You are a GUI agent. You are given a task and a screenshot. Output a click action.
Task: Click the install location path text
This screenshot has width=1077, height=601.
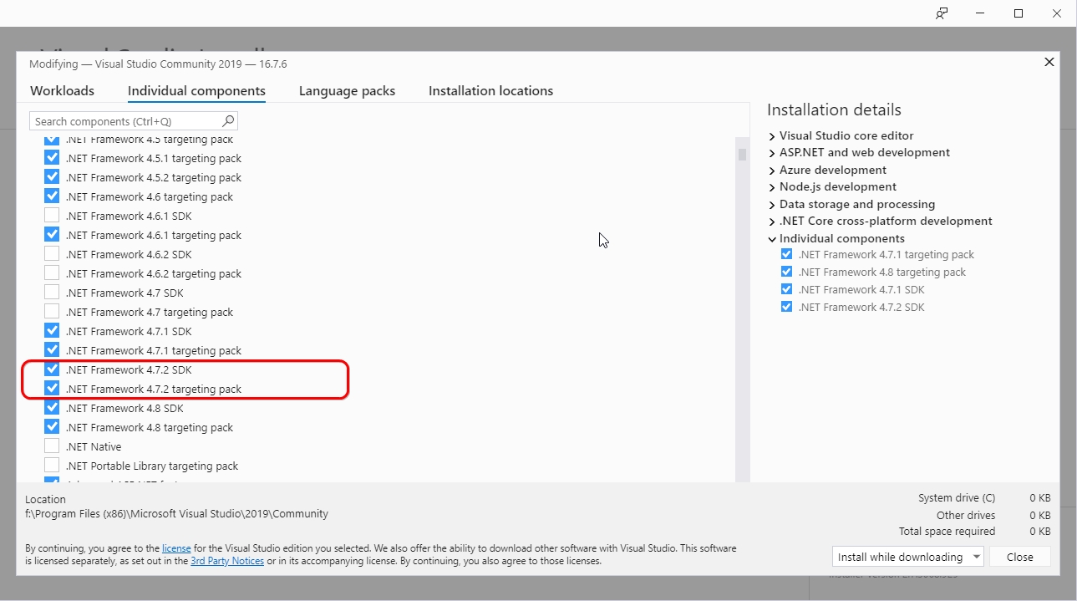(177, 514)
